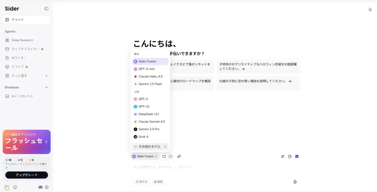Screen dimensions: 377x192
Task: Select GPT-4.1 model
Action: 150,106
